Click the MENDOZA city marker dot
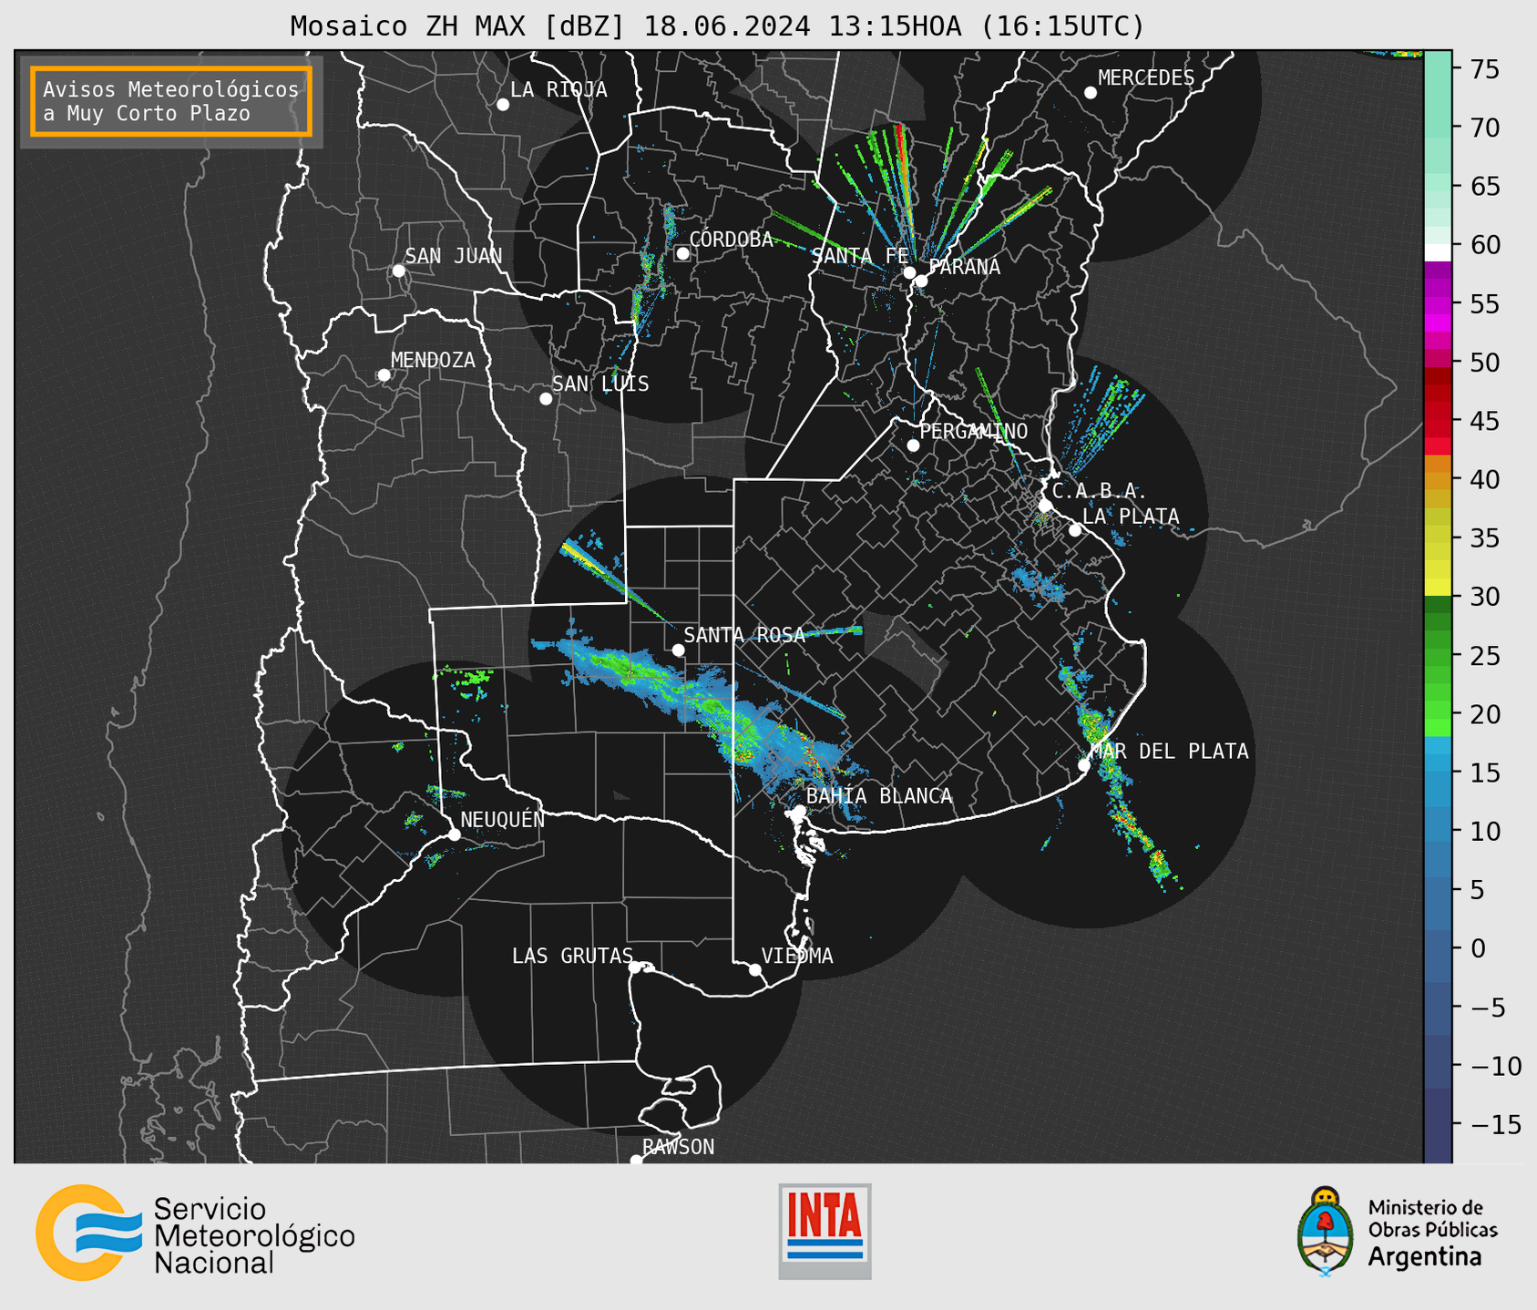The width and height of the screenshot is (1537, 1310). pyautogui.click(x=384, y=375)
